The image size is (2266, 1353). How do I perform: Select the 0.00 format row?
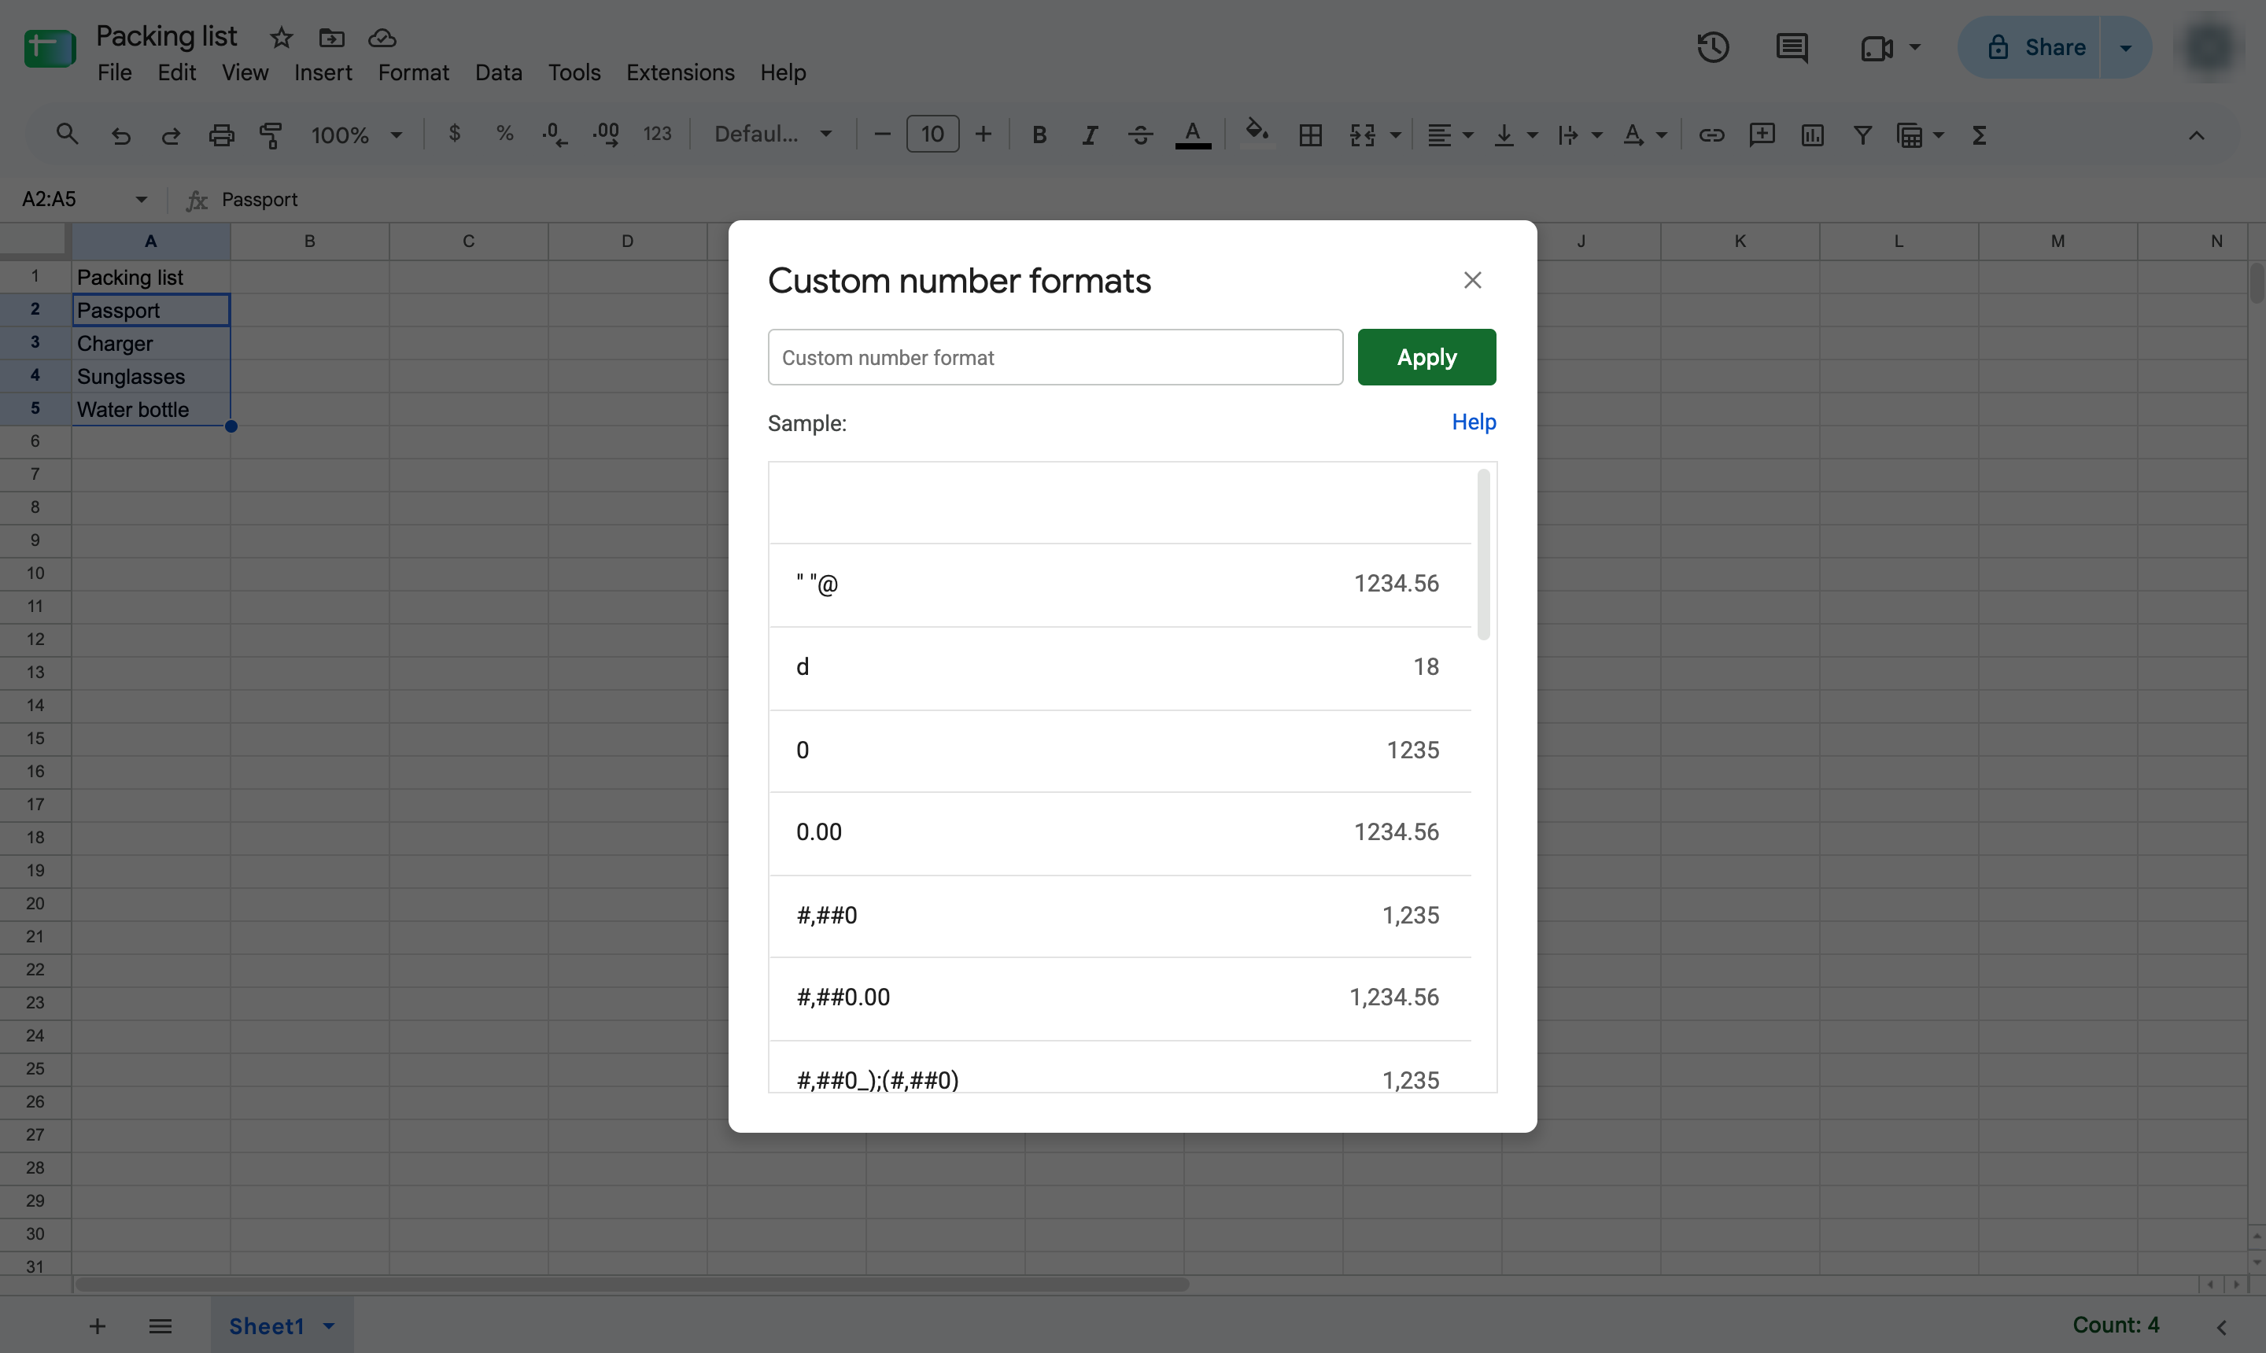(x=1120, y=832)
